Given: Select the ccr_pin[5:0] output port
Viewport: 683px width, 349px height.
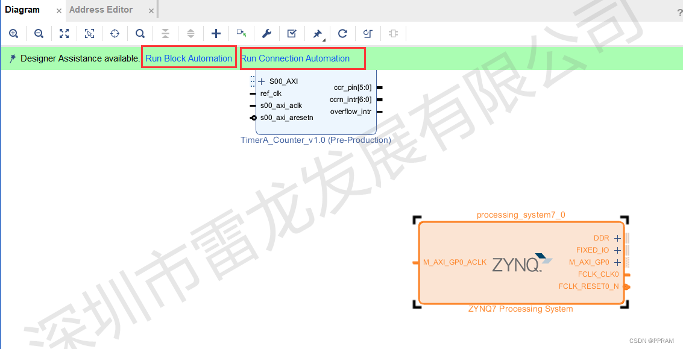Looking at the screenshot, I should [x=353, y=87].
